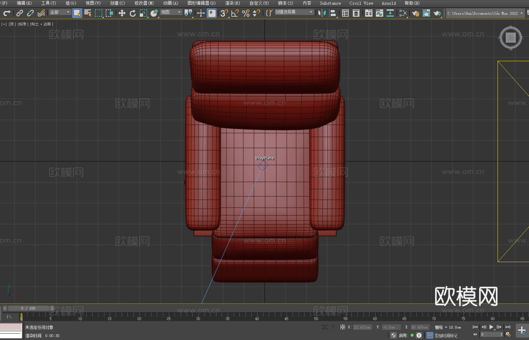Click the [标准] viewport label

click(x=23, y=24)
